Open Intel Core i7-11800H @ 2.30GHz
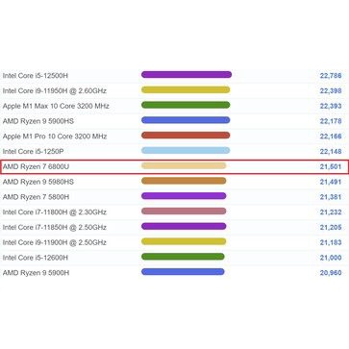Screen dimensions: 349x349 55,212
